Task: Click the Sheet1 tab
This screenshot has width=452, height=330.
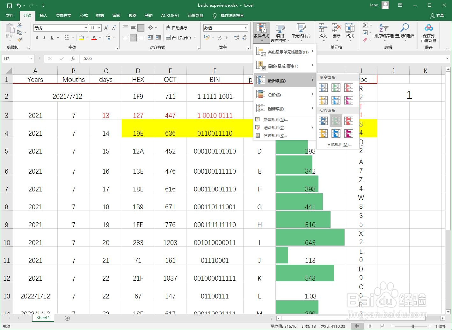Action: [x=43, y=318]
